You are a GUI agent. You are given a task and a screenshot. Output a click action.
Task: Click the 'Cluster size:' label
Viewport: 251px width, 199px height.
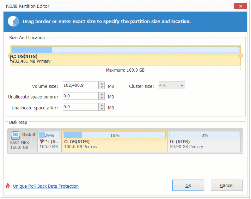141,86
